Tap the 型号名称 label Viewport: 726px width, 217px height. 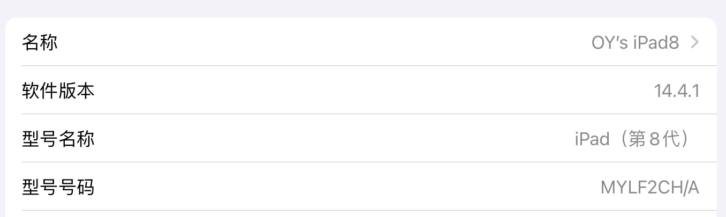click(58, 139)
